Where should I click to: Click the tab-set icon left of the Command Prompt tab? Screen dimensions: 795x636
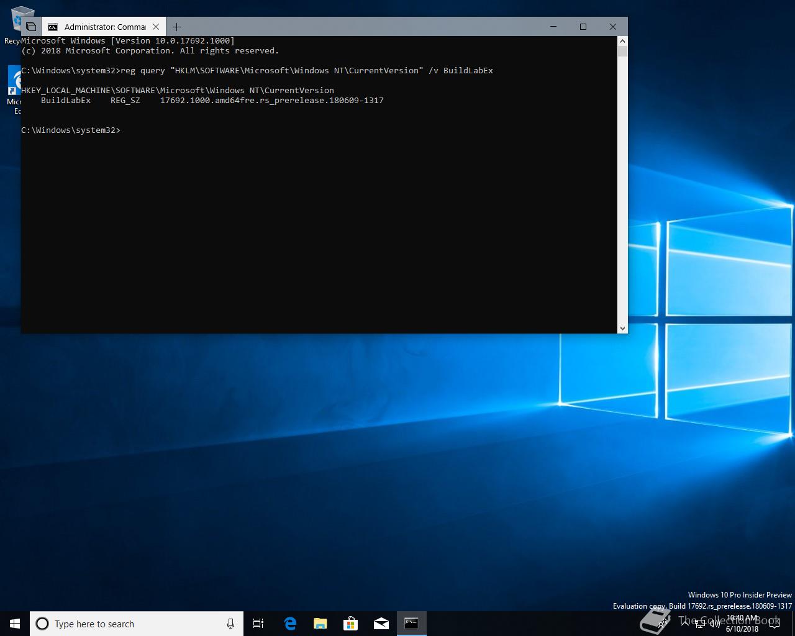(x=31, y=27)
